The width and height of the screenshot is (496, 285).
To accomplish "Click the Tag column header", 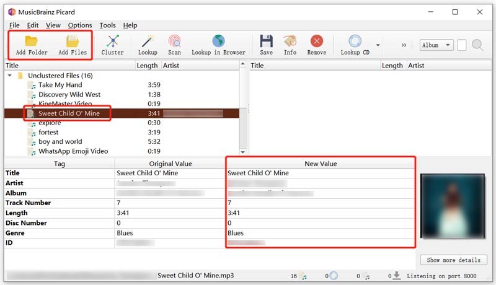I will (59, 164).
